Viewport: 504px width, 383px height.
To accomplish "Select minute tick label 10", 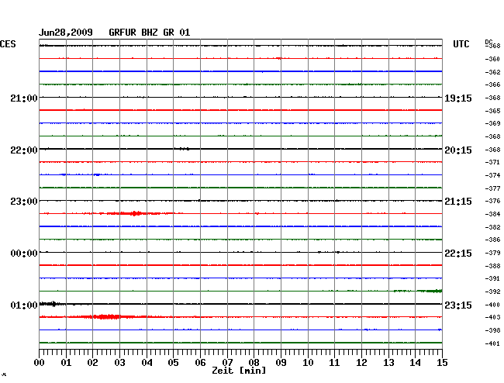I will (x=308, y=363).
